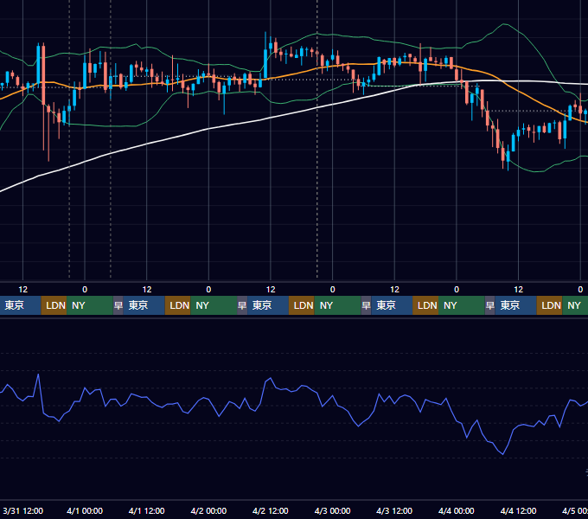
Task: Click the 4/1 12:00 time axis label
Action: pos(147,510)
